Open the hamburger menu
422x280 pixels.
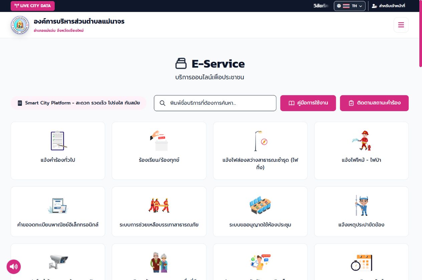401,25
